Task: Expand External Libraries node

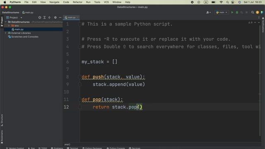Action: click(5, 33)
